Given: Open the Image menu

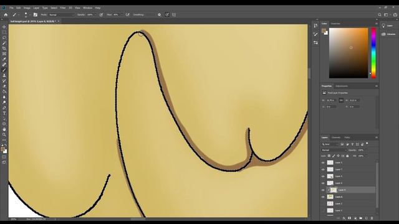Looking at the screenshot, I should [x=27, y=8].
